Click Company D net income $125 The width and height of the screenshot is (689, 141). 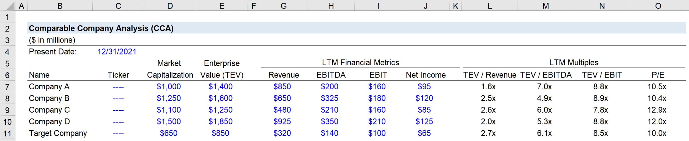pyautogui.click(x=424, y=122)
